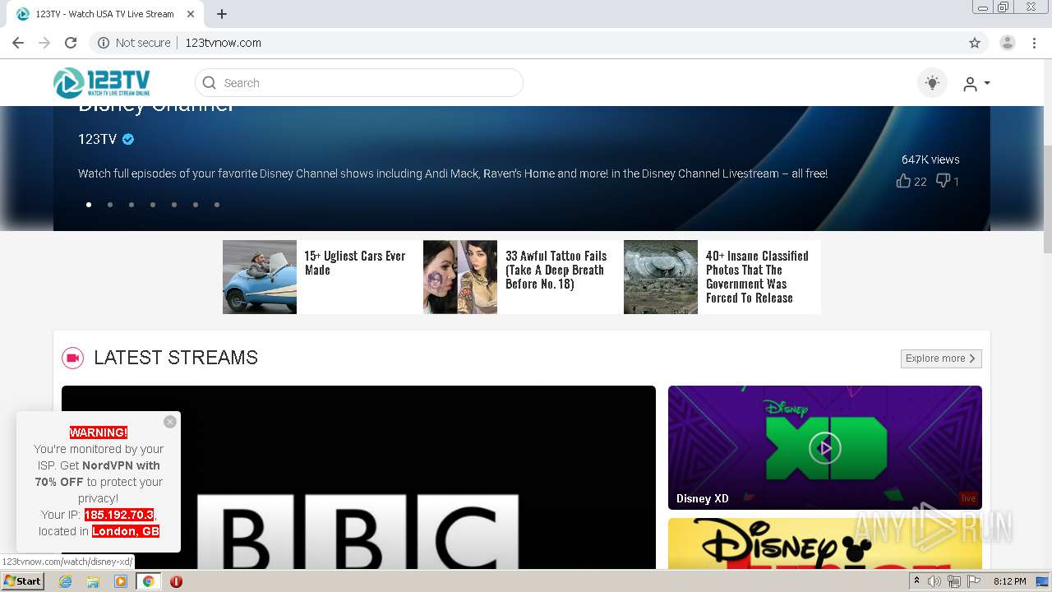Select the third carousel dot
The width and height of the screenshot is (1052, 592).
click(x=131, y=205)
